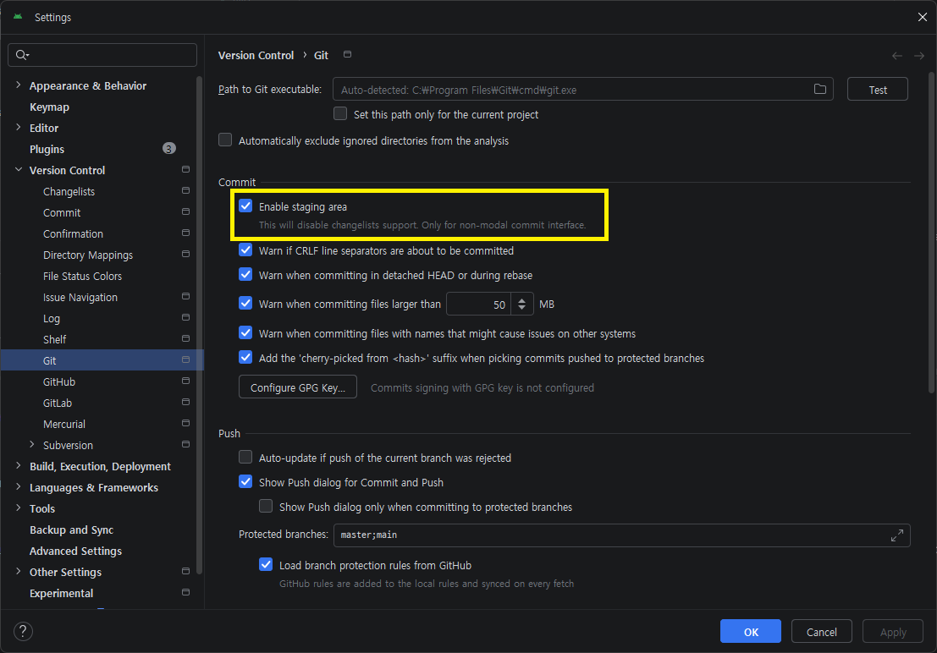Enable 'Automatically exclude ignored directories' checkbox

pos(225,140)
